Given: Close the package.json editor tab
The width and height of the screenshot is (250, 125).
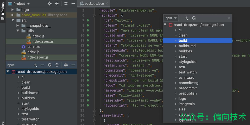Looking at the screenshot, I should tap(107, 3).
